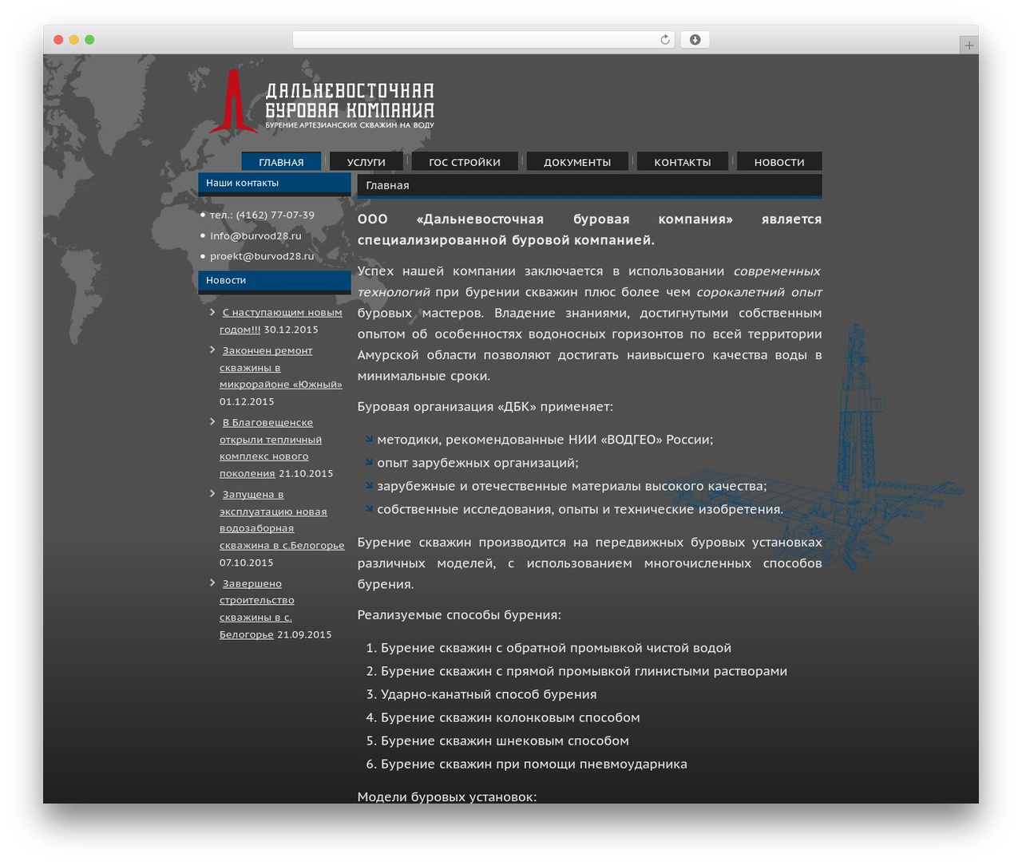Click the red drilling tower logo
This screenshot has width=1022, height=865.
(x=232, y=101)
